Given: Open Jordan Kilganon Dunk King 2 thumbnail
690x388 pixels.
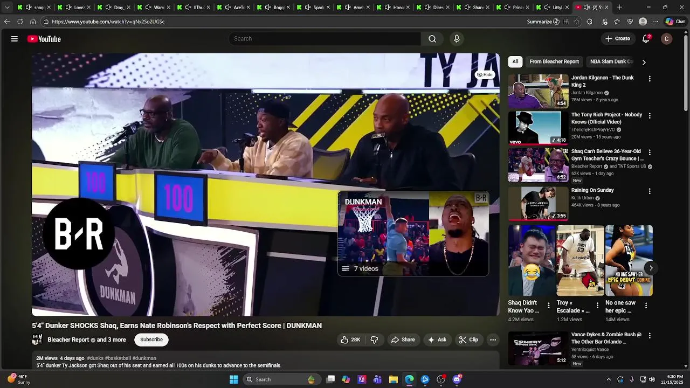Looking at the screenshot, I should coord(539,91).
